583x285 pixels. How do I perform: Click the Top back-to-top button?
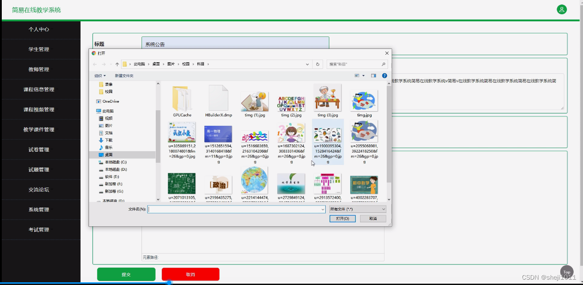[567, 272]
